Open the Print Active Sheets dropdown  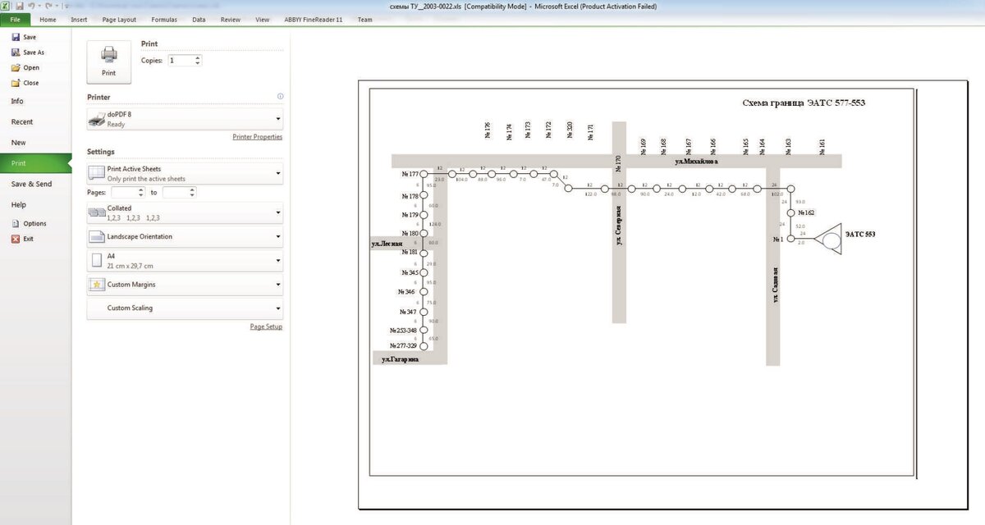185,174
